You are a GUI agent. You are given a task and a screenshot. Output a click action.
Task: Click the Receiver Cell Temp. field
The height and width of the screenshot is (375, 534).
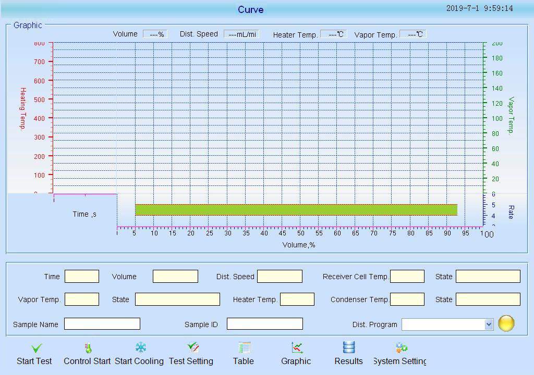pyautogui.click(x=407, y=277)
